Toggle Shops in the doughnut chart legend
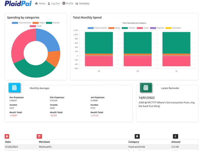The width and height of the screenshot is (210, 151). click(39, 23)
